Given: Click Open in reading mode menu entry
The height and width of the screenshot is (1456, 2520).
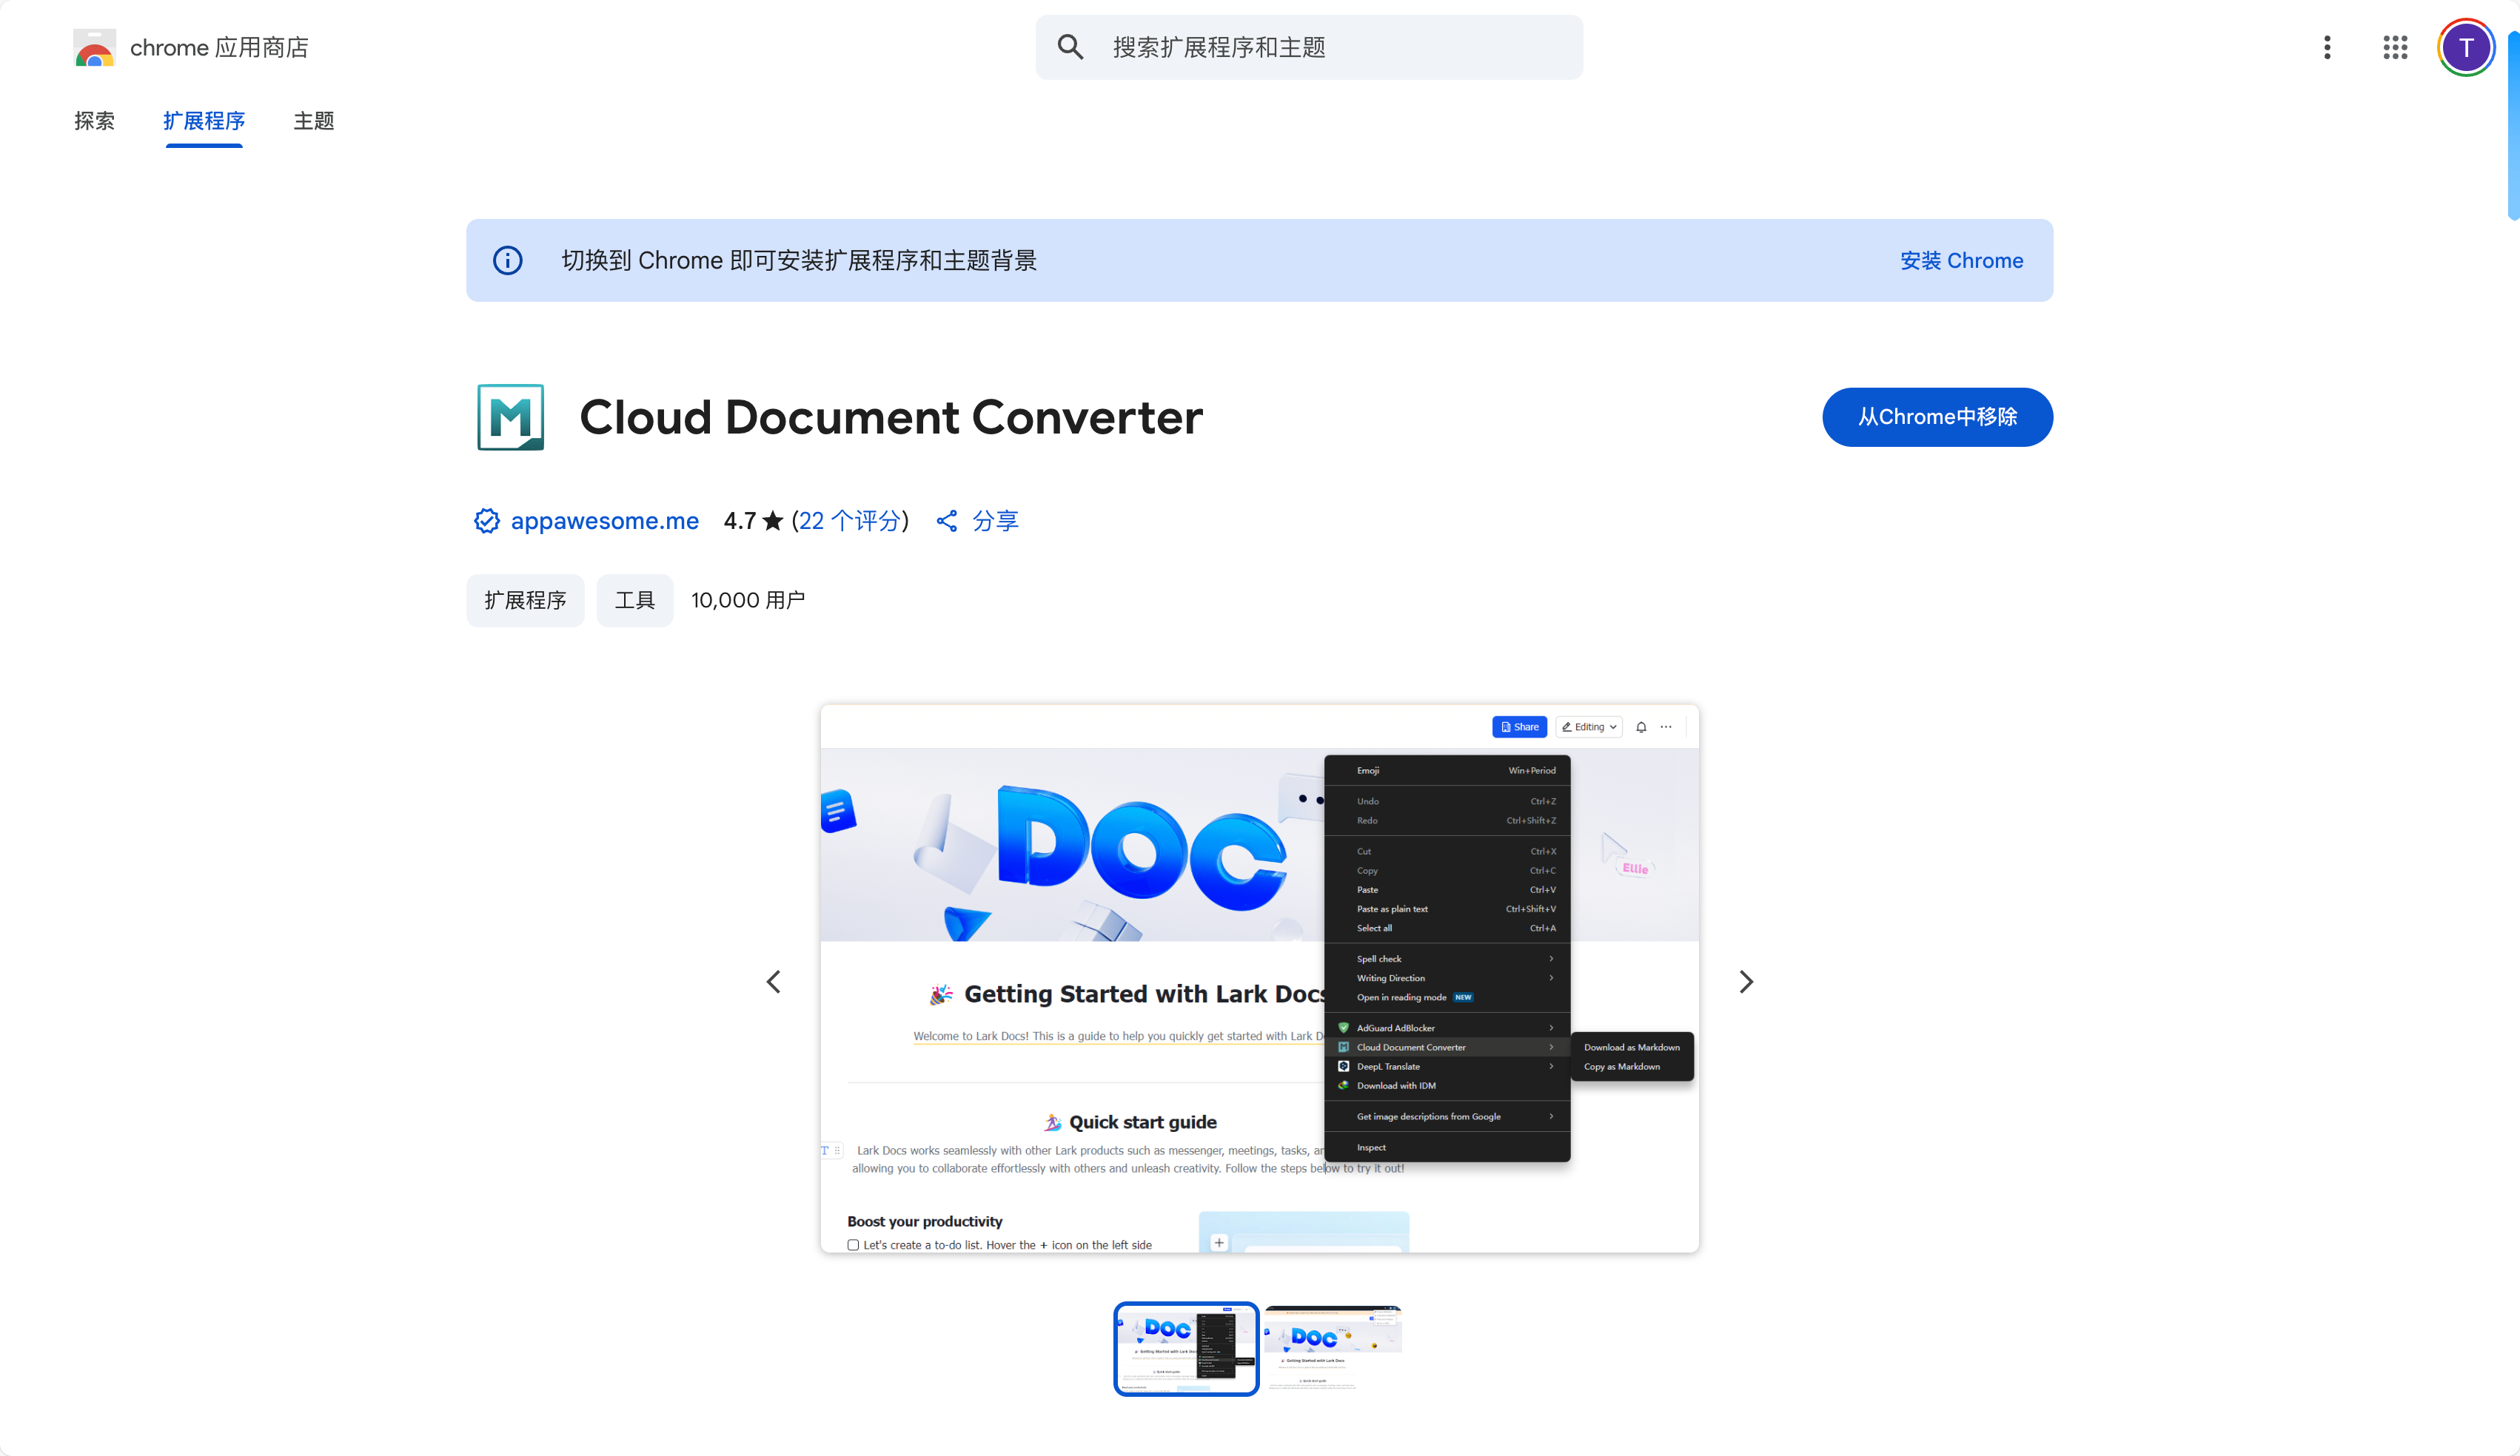Looking at the screenshot, I should (x=1447, y=997).
